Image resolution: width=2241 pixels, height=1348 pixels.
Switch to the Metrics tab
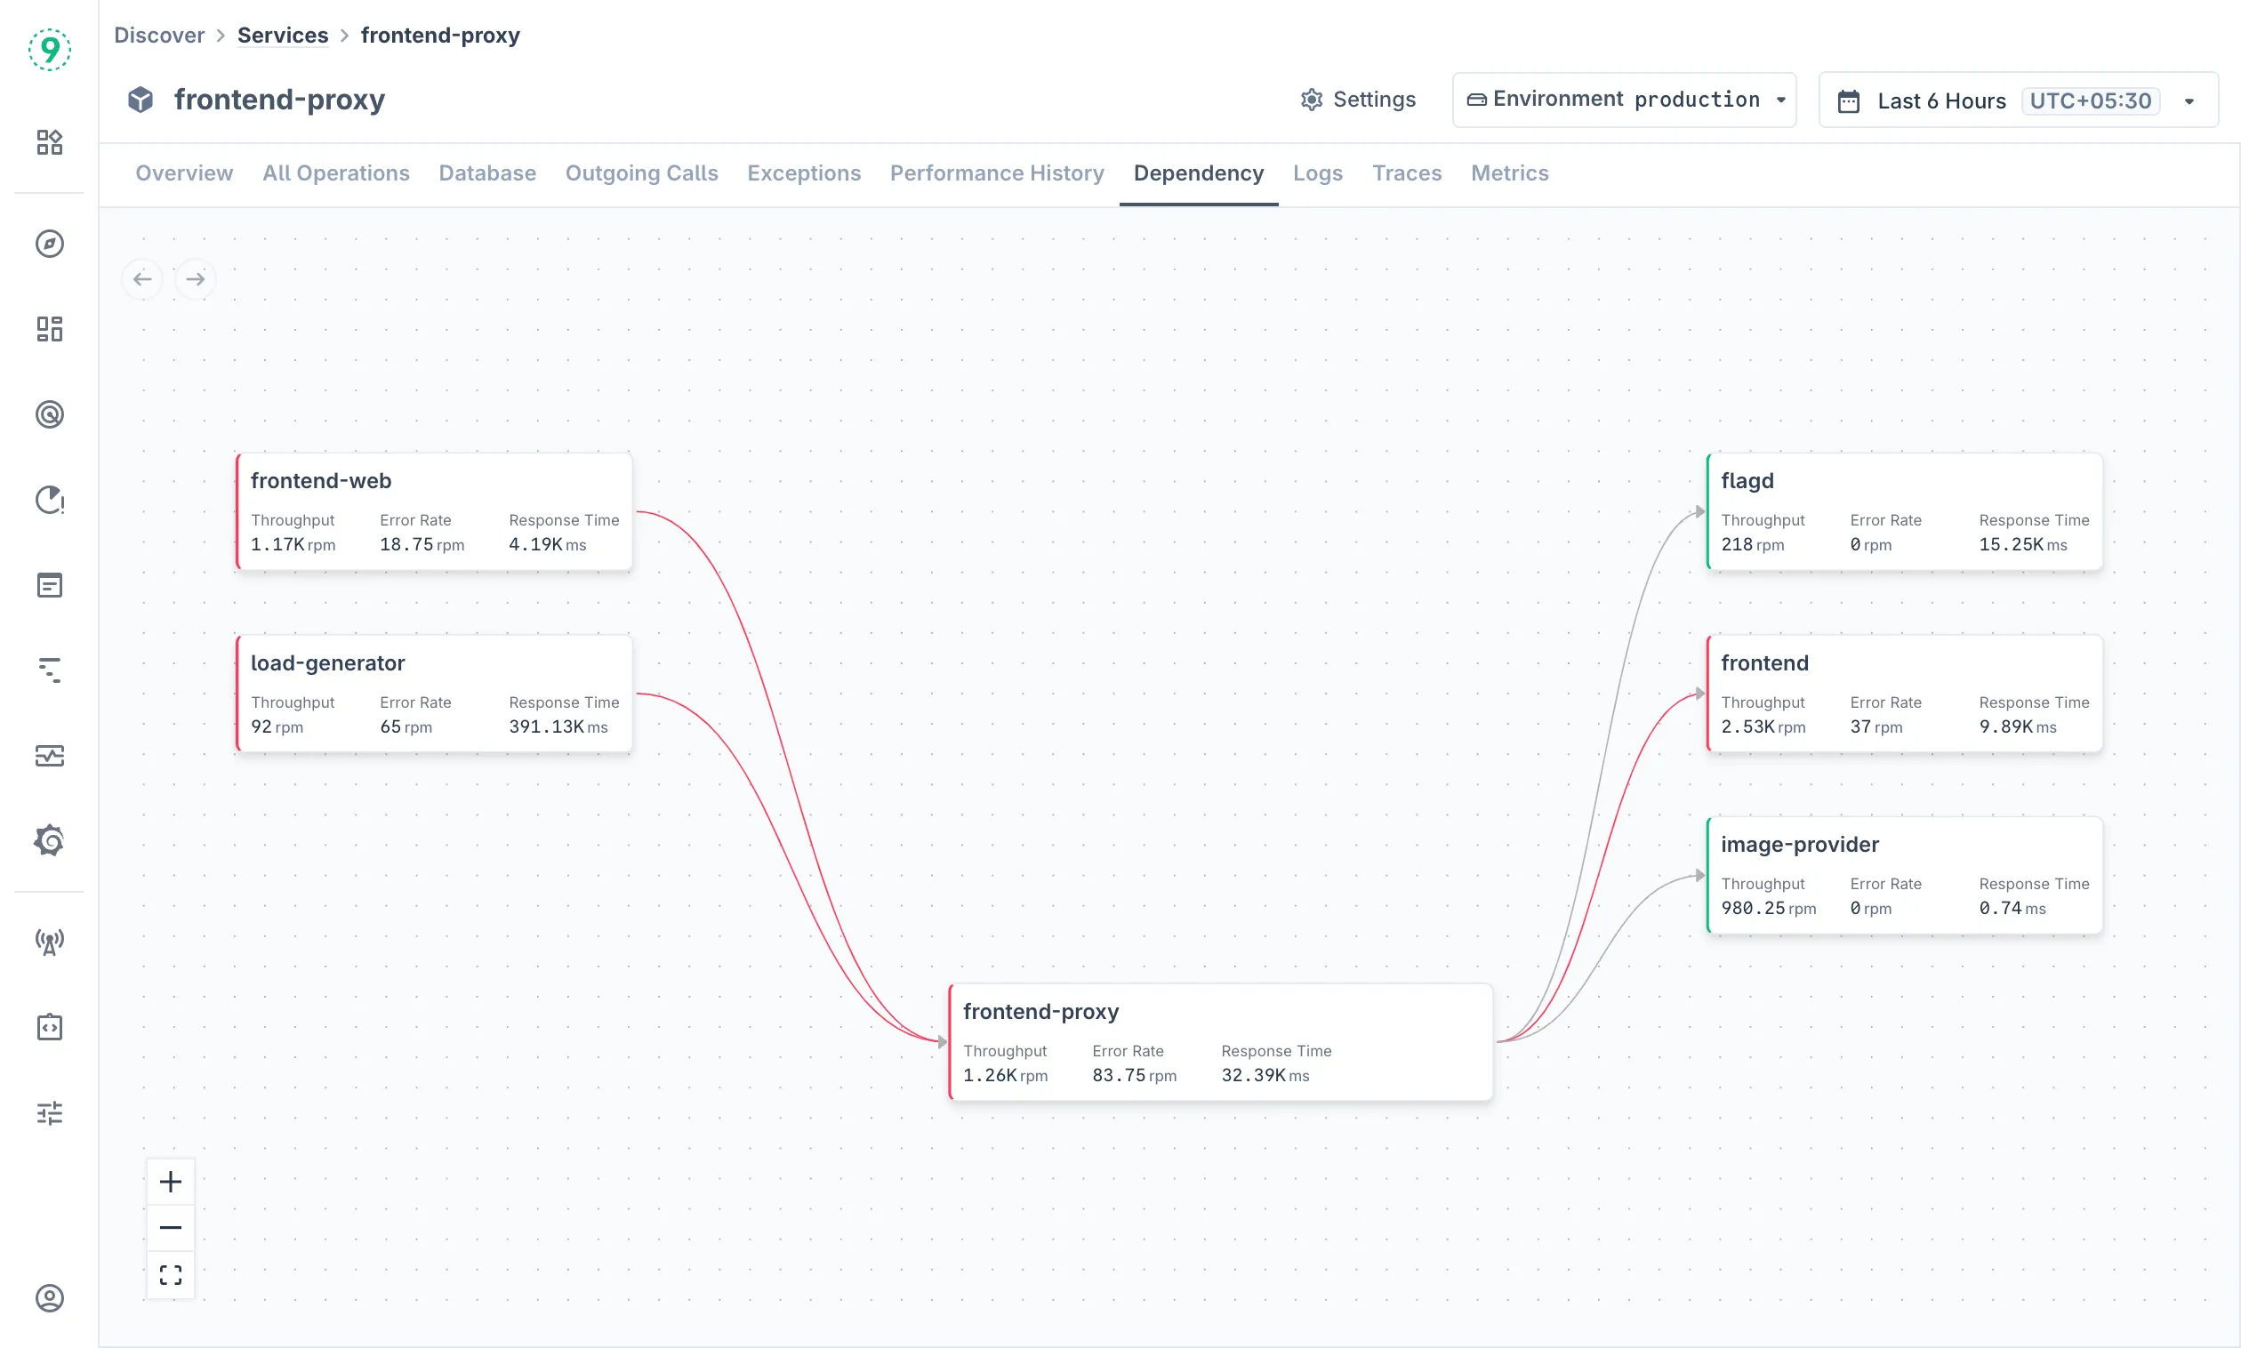1510,173
